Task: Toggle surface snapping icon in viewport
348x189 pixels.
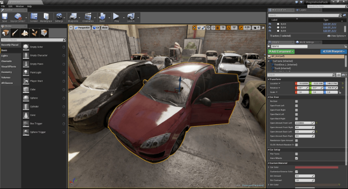Action: (213, 28)
